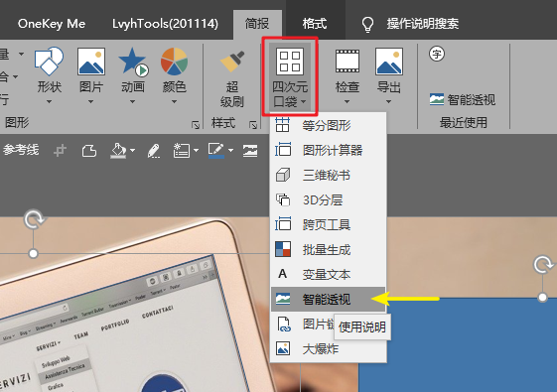Click the 批量生成 colored squares icon
Viewport: 557px width, 392px height.
[283, 249]
